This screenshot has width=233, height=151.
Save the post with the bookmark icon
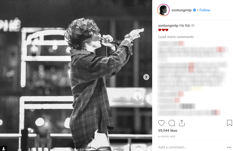click(x=229, y=123)
